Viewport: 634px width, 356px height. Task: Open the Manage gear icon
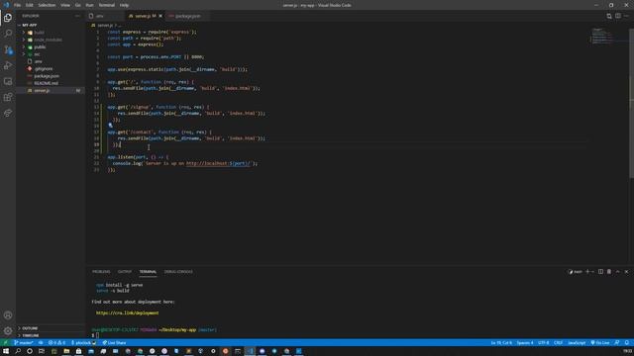point(8,331)
